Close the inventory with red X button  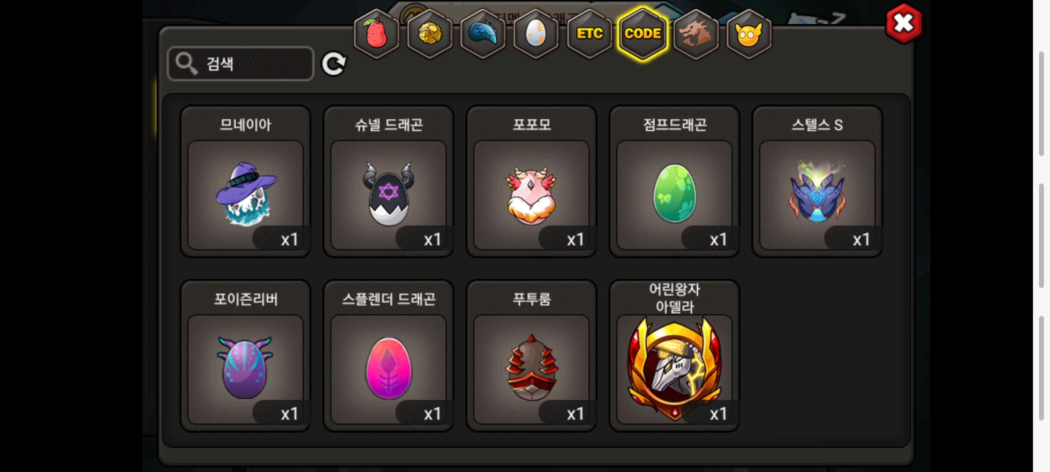pos(904,24)
